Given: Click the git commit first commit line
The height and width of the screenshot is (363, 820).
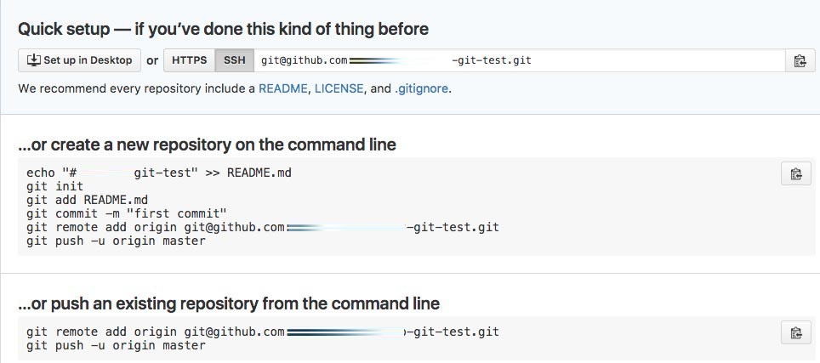Looking at the screenshot, I should (x=127, y=213).
